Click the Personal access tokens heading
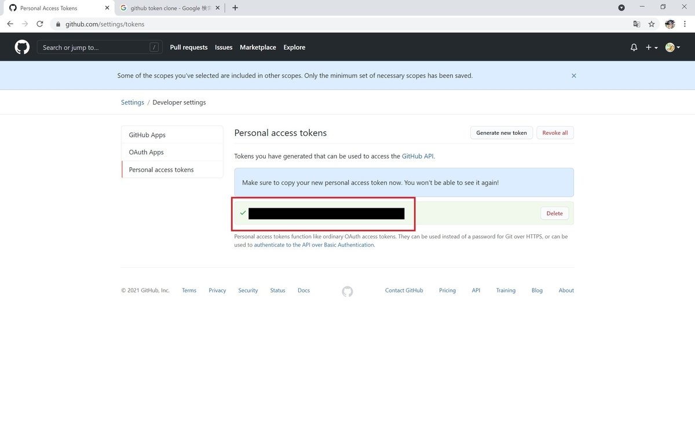This screenshot has width=695, height=443. tap(280, 133)
